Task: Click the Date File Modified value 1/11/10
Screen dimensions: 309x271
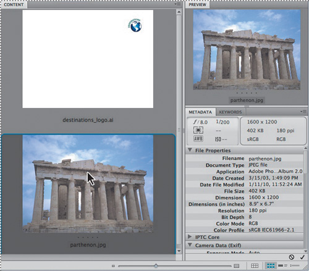Action: pos(276,185)
